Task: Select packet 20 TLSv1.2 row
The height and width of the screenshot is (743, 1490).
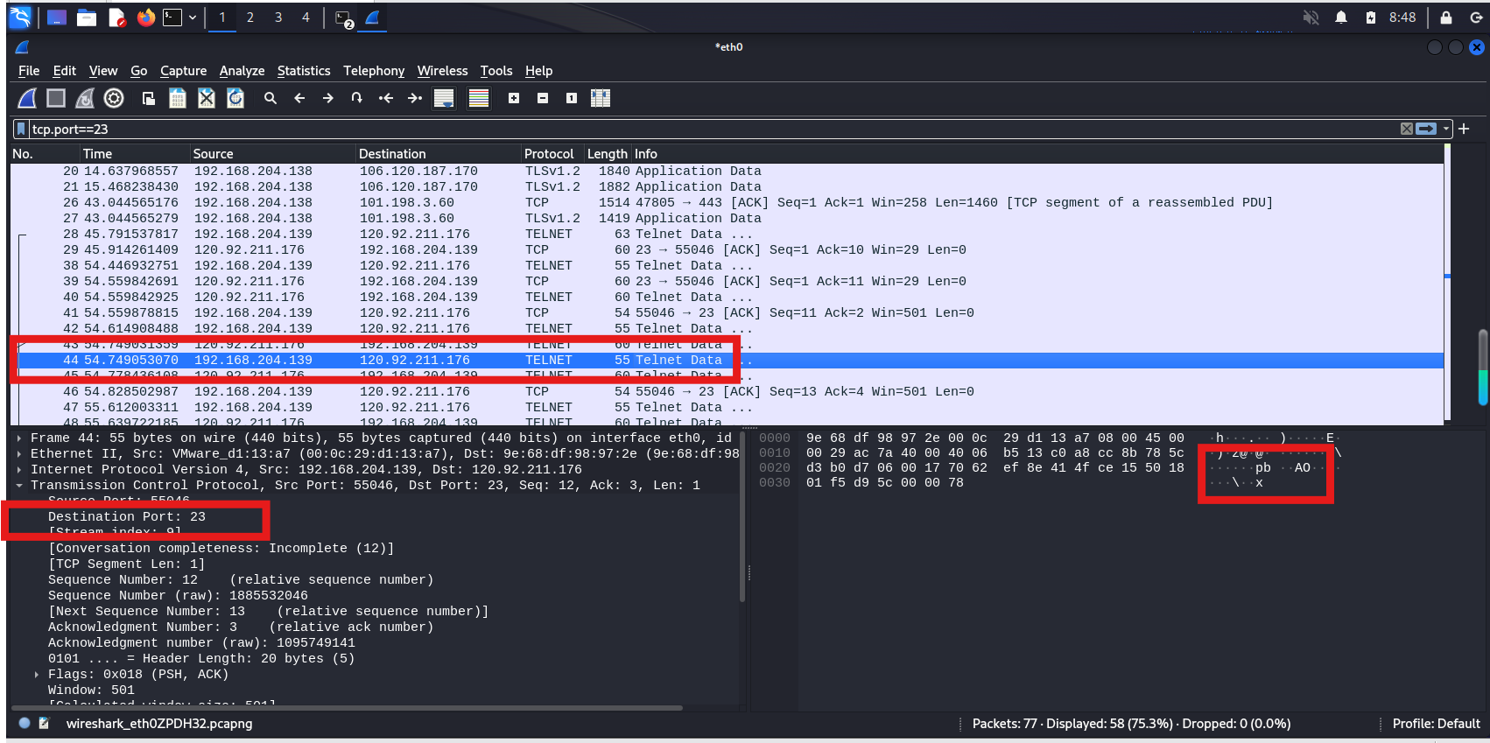Action: pos(727,171)
